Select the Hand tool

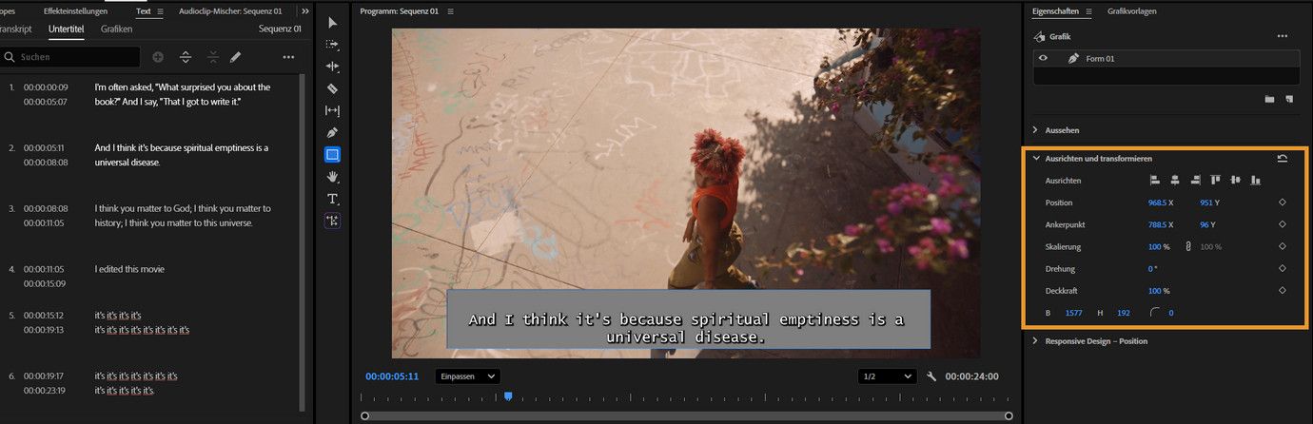point(332,177)
